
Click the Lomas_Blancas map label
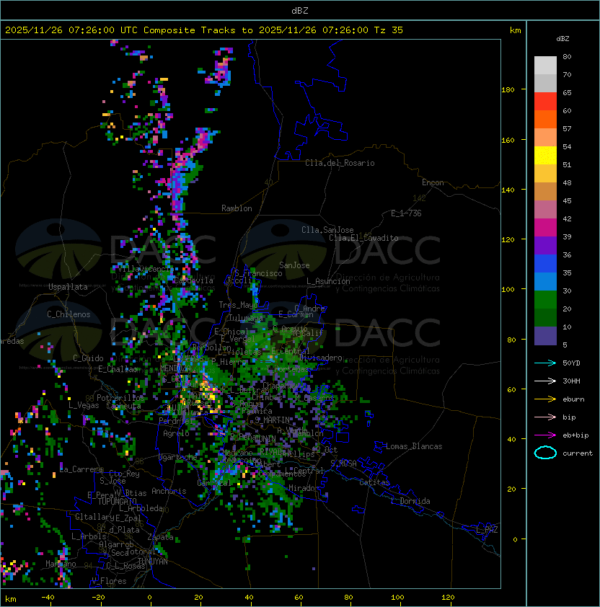(414, 446)
